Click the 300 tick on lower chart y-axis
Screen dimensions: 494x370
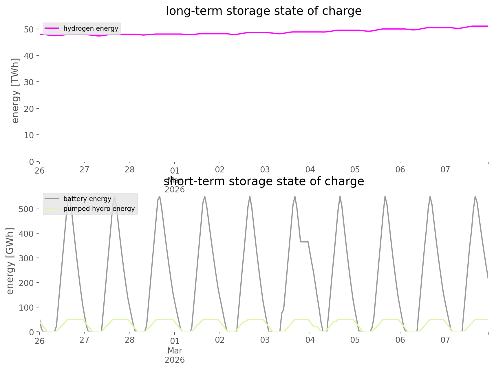(x=26, y=258)
